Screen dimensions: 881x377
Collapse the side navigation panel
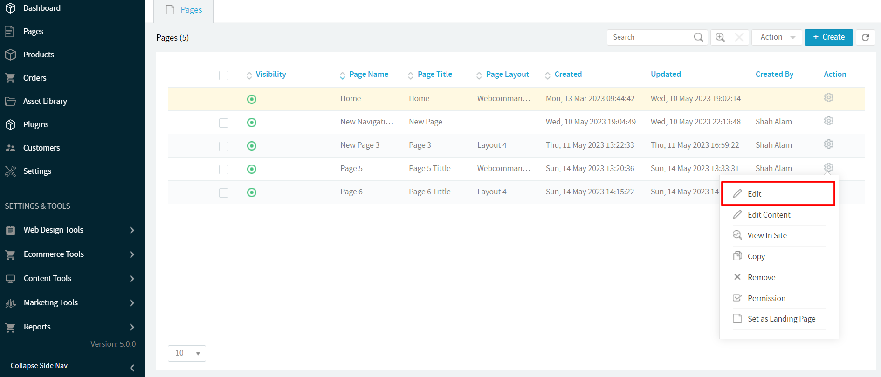[x=132, y=368]
